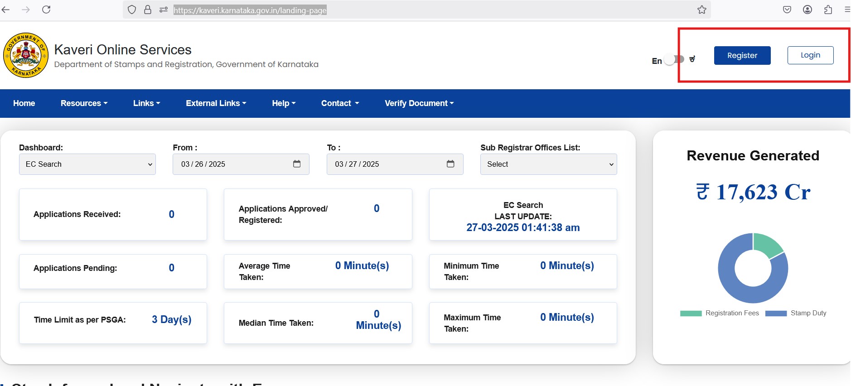This screenshot has width=851, height=386.
Task: Expand the Verify Document menu
Action: [419, 103]
